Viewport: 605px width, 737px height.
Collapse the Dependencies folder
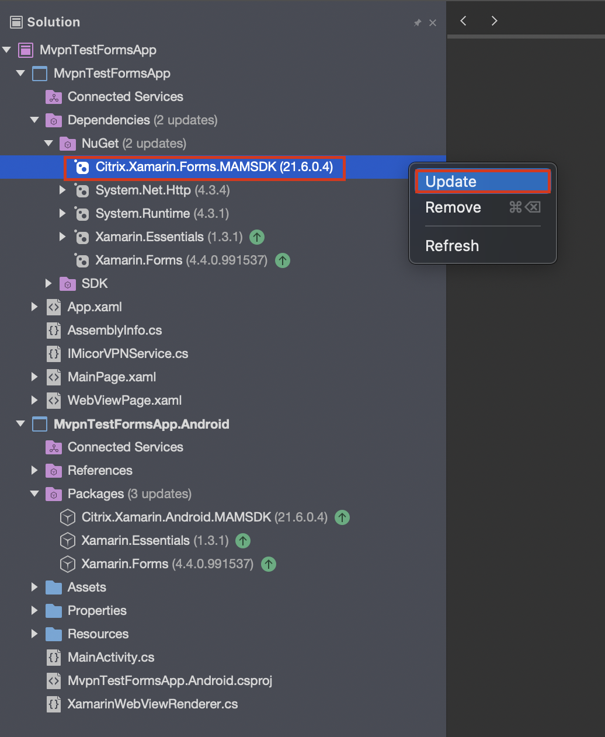[35, 120]
